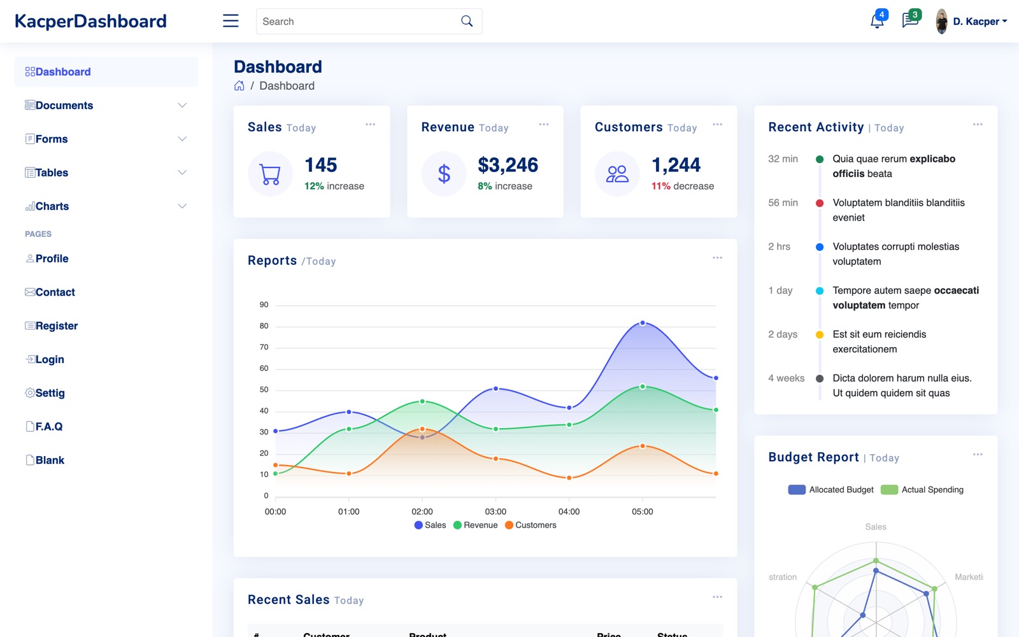The image size is (1019, 637).
Task: Click the Customers people icon
Action: [x=617, y=173]
